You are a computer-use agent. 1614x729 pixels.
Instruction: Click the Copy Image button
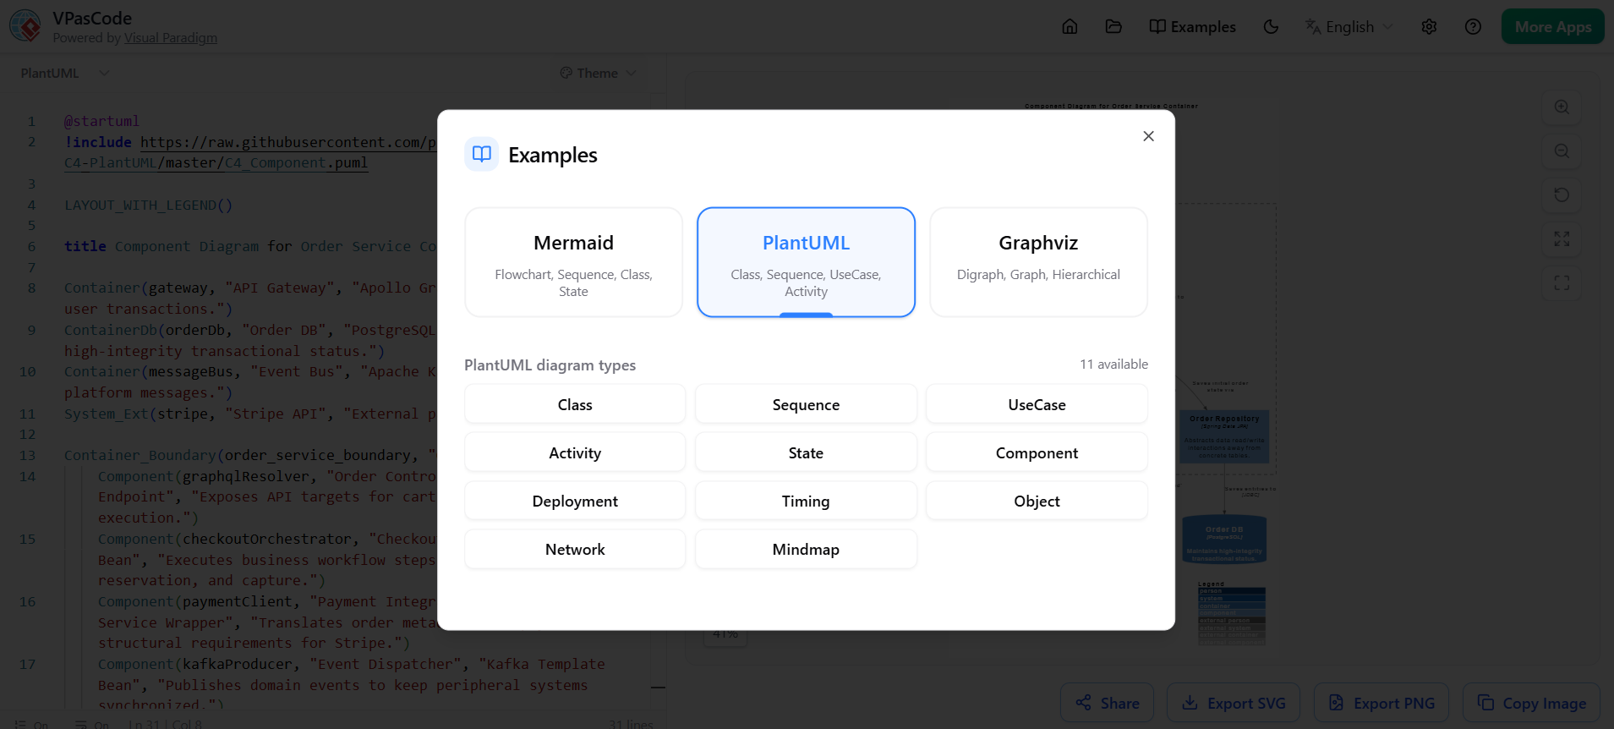[1532, 703]
